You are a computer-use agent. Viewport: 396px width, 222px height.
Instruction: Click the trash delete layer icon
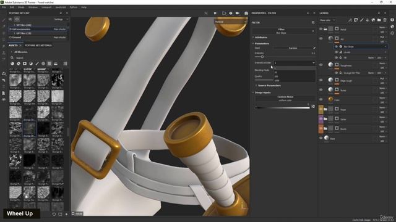[385, 20]
